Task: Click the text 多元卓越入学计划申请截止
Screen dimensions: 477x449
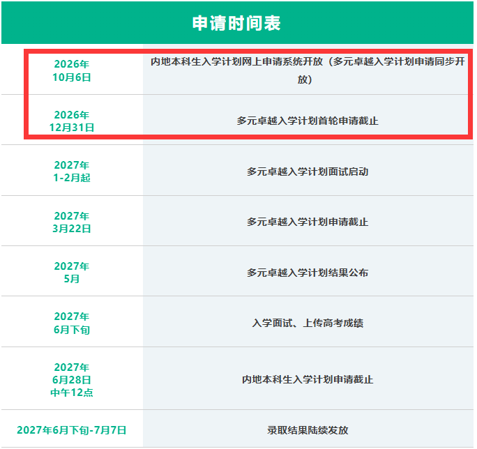Action: [308, 222]
